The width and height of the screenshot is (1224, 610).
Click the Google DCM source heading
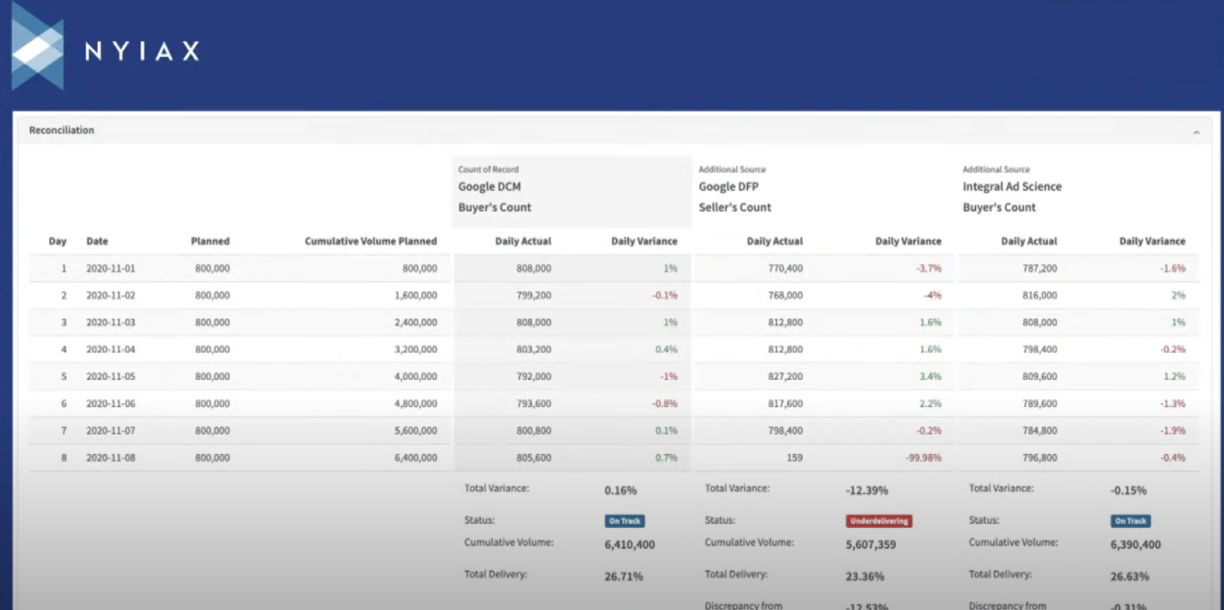click(489, 187)
